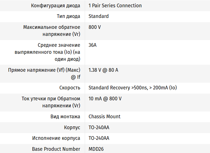Click the '1.38 V @ 80 A' value
Image resolution: width=210 pixels, height=153 pixels.
pos(103,70)
